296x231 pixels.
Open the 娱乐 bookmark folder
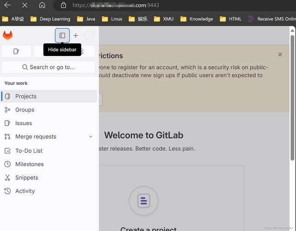click(138, 19)
